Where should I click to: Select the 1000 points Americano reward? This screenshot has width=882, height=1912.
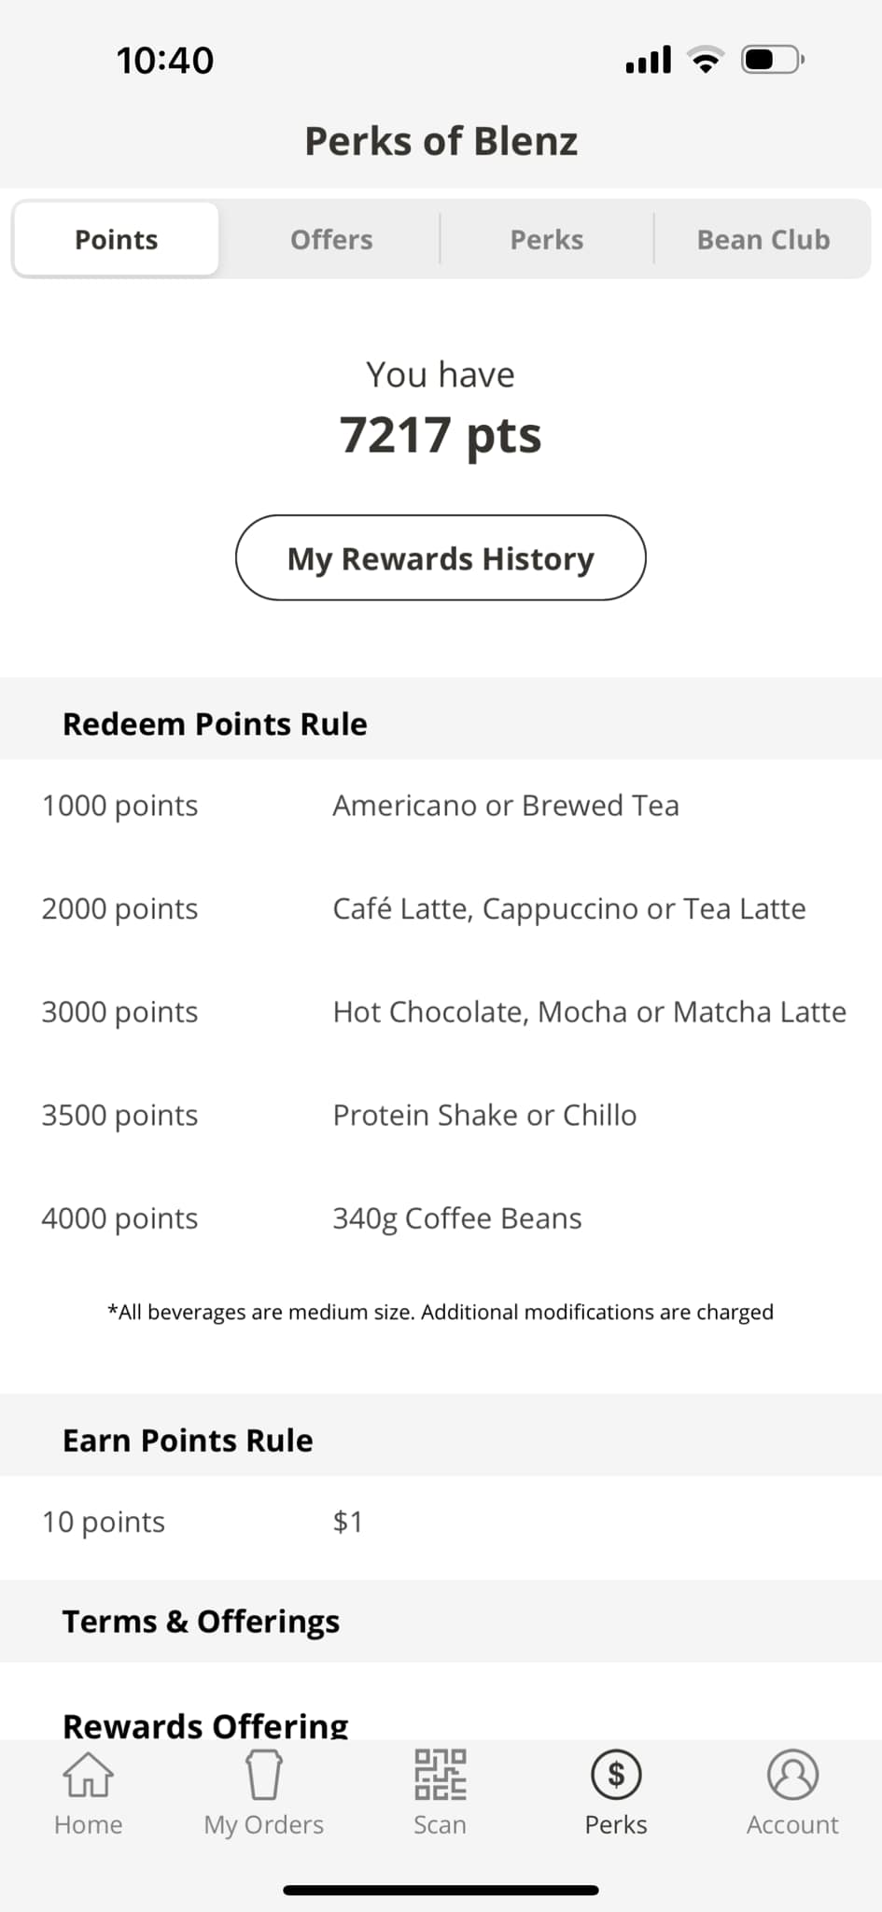point(441,806)
